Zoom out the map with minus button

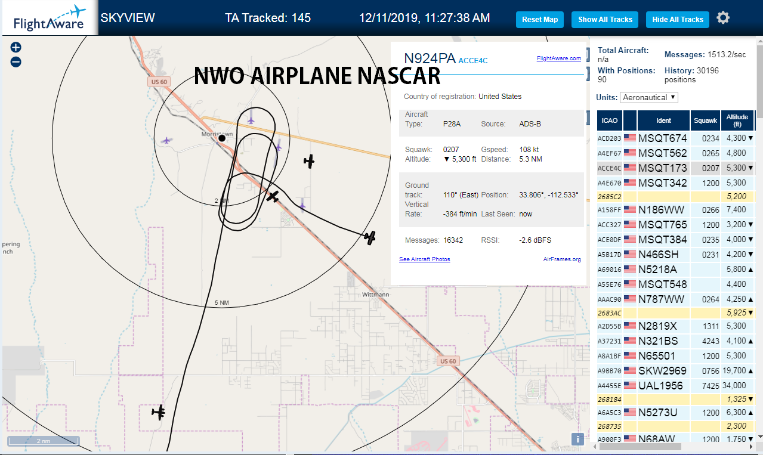16,61
